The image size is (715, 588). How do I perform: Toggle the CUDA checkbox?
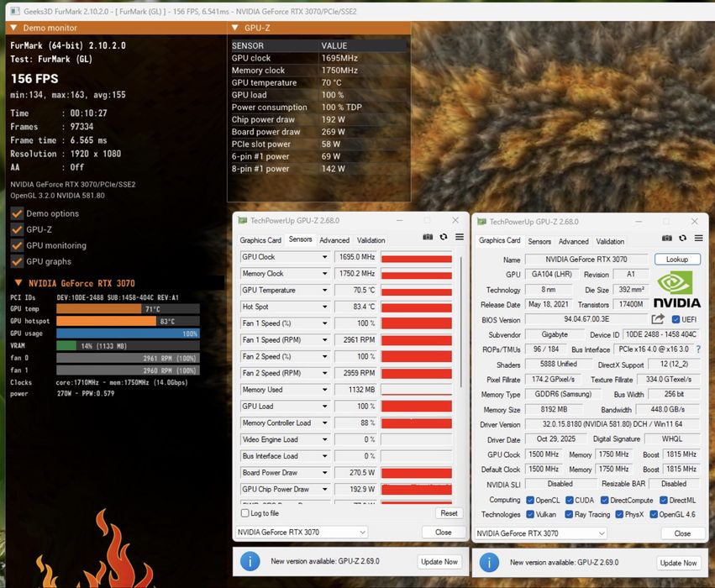coord(569,500)
